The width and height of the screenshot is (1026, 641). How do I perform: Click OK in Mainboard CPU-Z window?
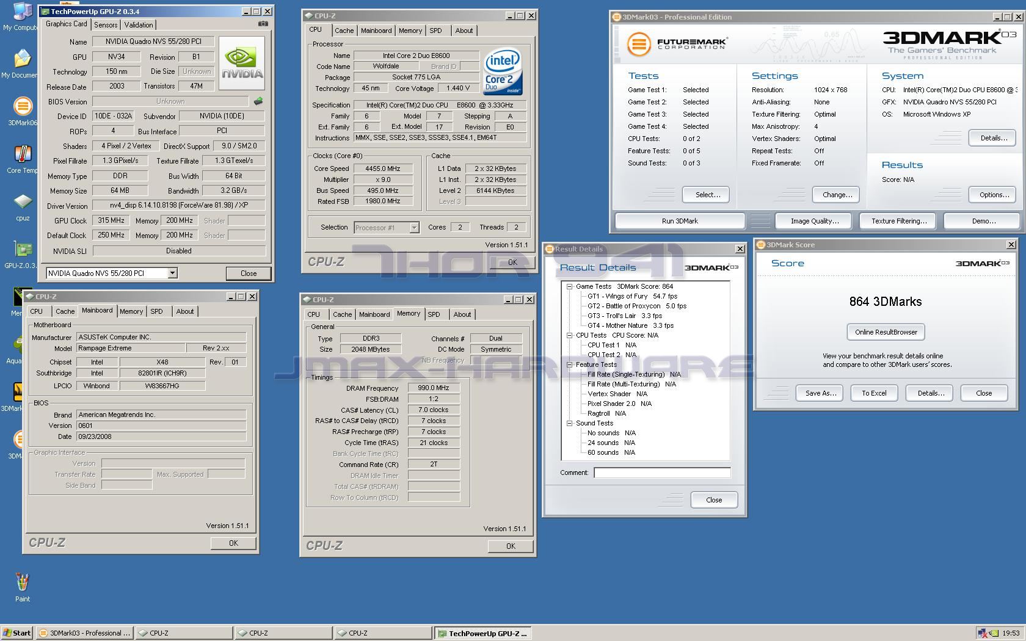coord(233,543)
